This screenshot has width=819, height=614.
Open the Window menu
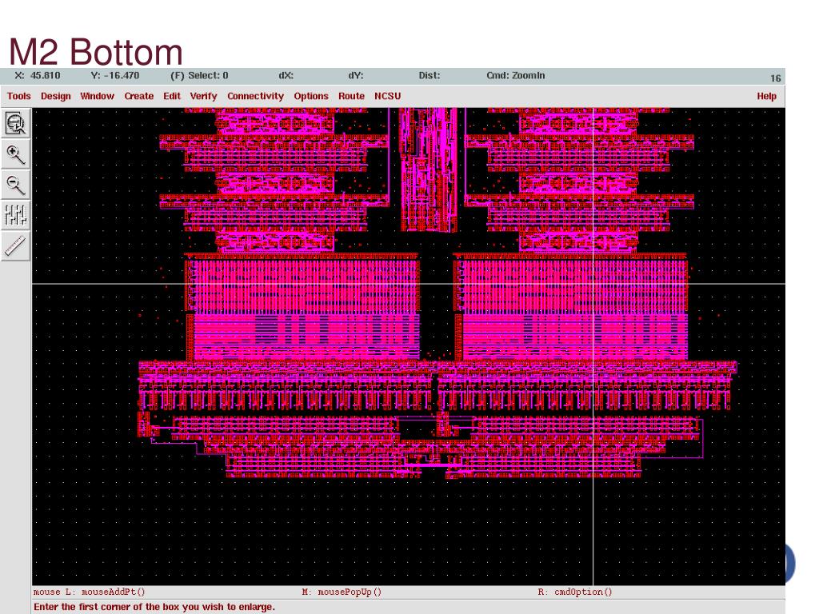(x=97, y=96)
